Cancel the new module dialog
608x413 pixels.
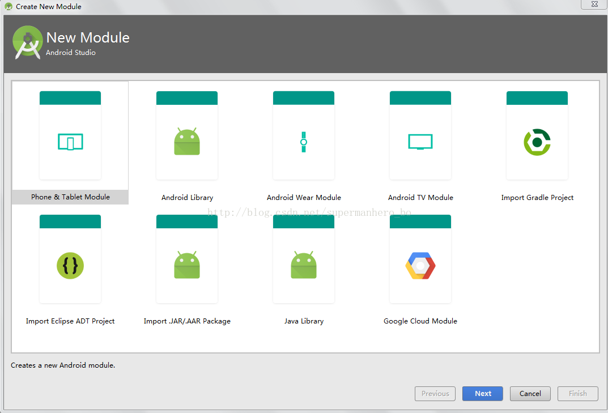coord(530,394)
